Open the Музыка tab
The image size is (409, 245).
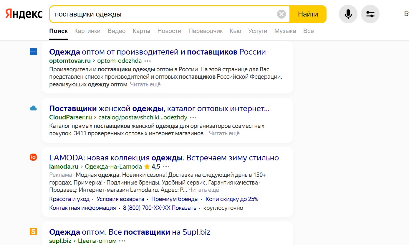[x=285, y=31]
